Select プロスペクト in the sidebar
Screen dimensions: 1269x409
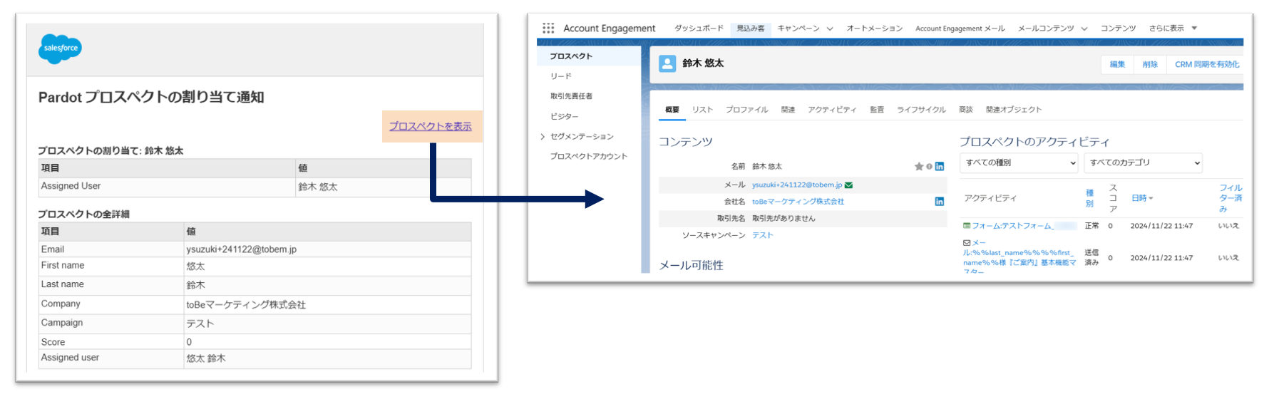click(x=571, y=56)
